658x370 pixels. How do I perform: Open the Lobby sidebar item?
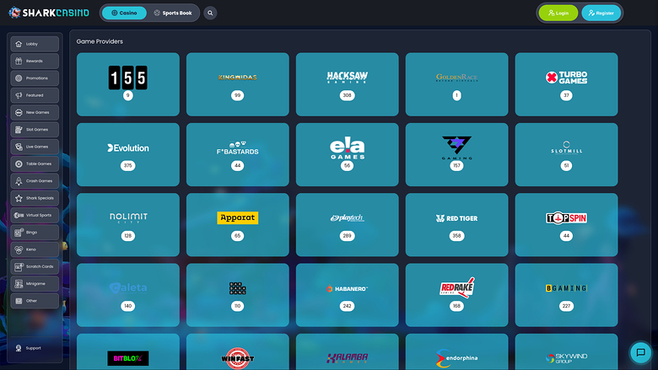(x=35, y=44)
